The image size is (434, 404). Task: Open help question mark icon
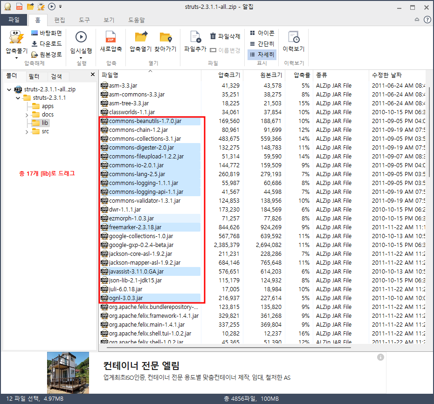(x=427, y=20)
